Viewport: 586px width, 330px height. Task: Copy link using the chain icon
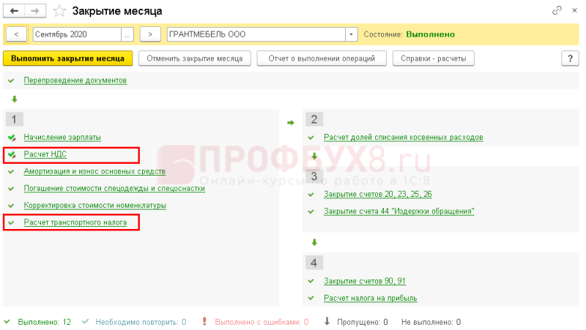(x=557, y=10)
